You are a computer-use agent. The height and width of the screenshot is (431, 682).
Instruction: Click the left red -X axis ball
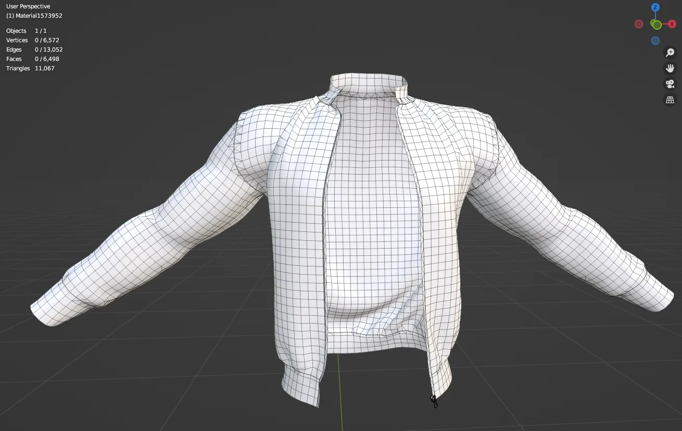639,24
